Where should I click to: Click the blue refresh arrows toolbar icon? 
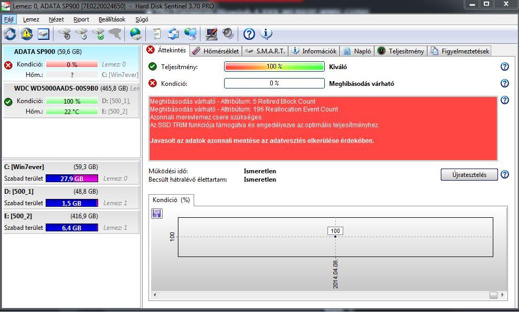[x=10, y=34]
